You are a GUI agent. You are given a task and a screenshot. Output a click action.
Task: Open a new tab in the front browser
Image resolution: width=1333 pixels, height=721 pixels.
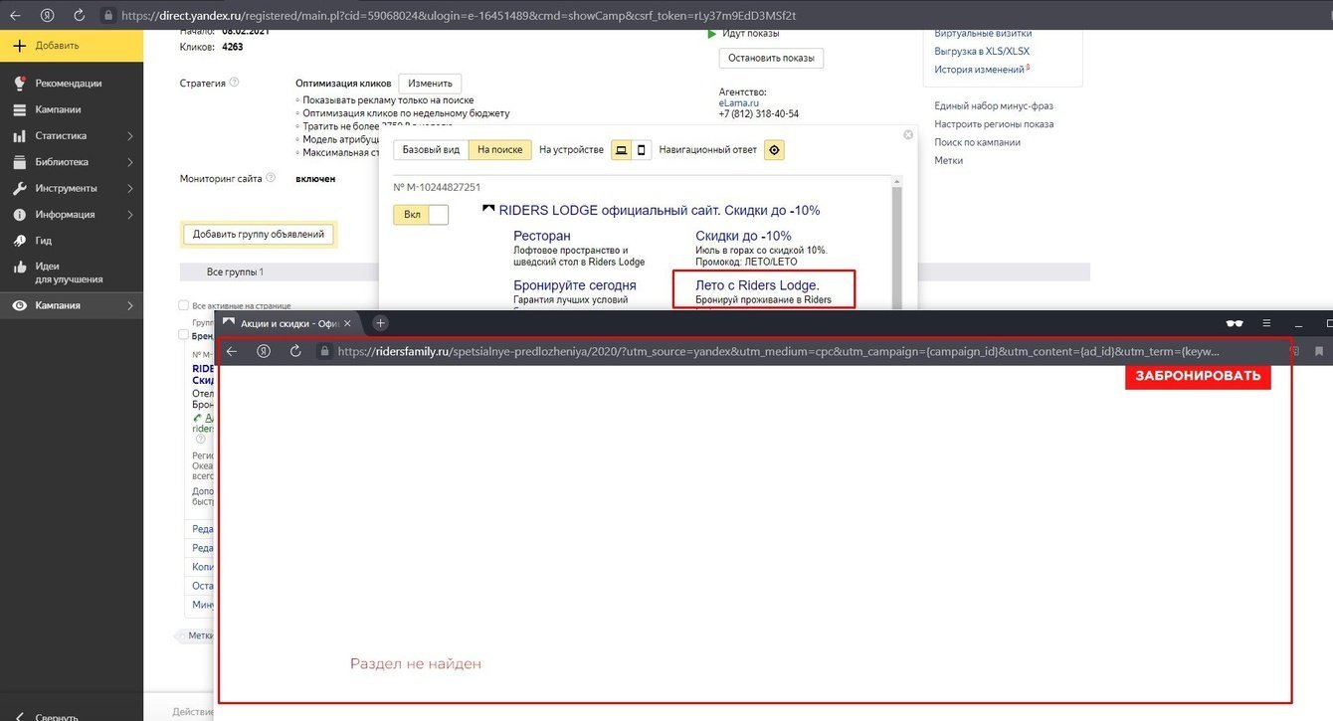pos(380,323)
